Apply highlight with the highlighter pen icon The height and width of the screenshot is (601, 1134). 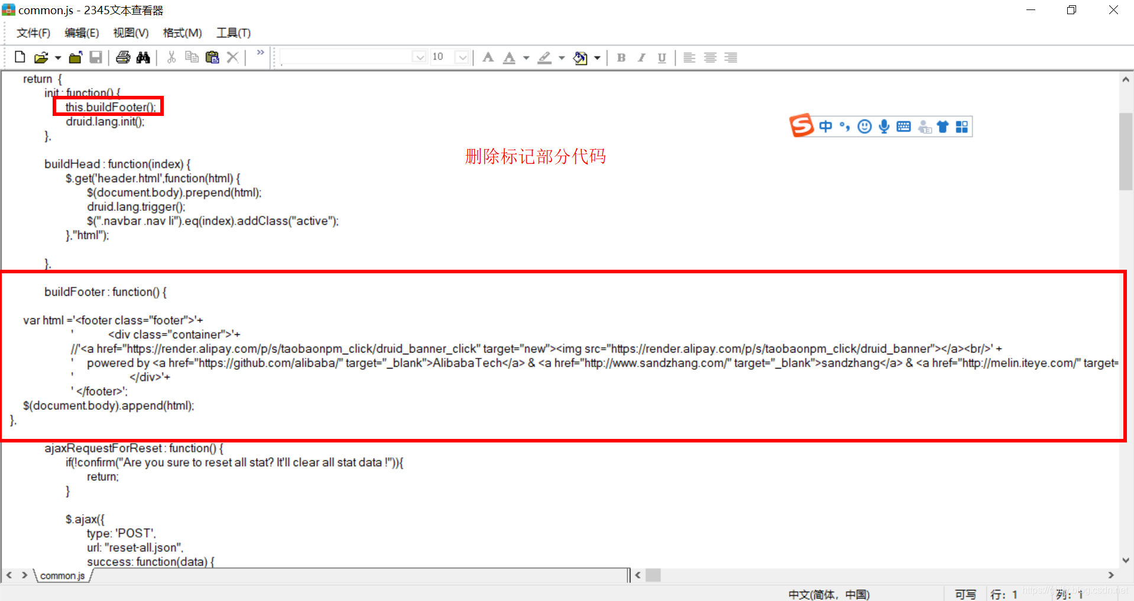(545, 57)
